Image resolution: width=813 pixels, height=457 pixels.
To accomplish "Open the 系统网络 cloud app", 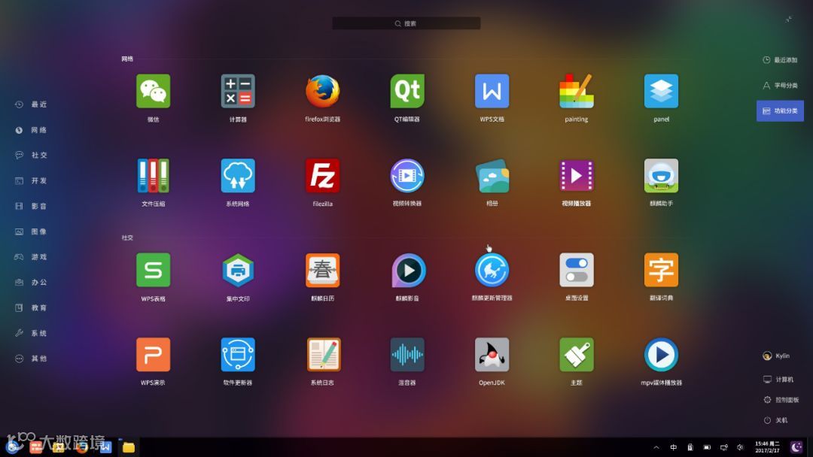I will 237,175.
